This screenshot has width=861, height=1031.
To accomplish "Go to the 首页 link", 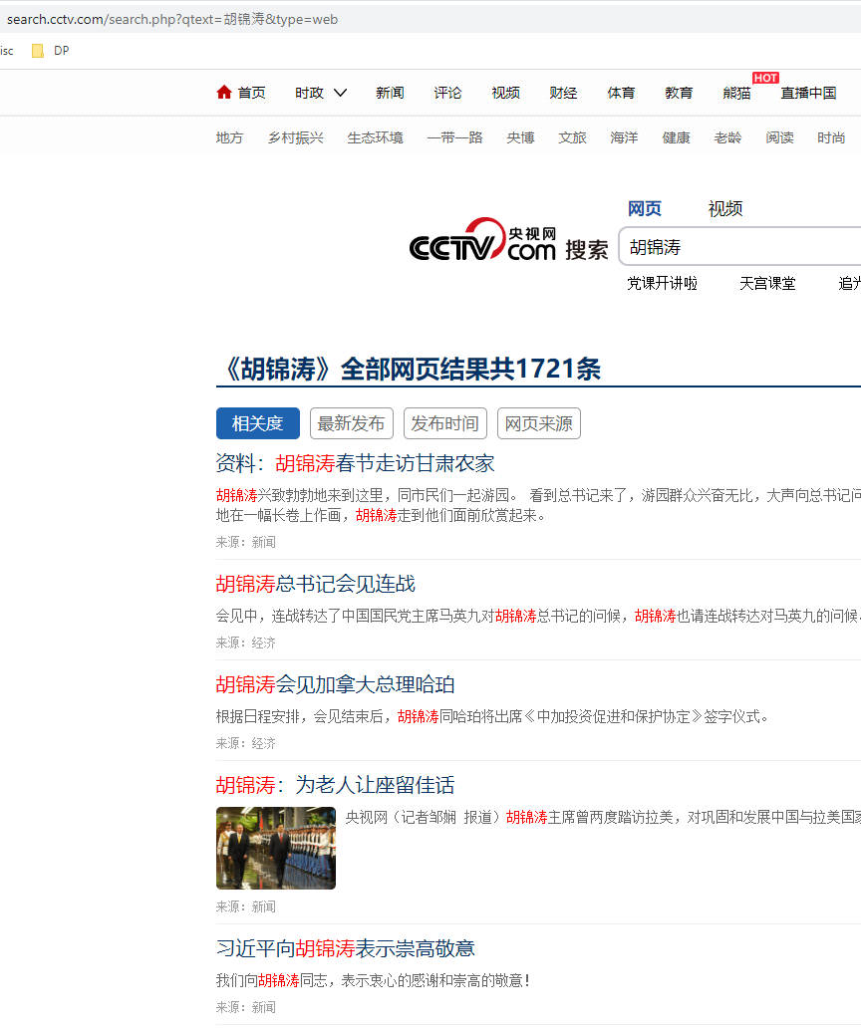I will [251, 93].
